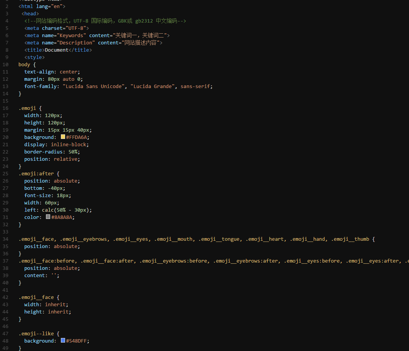Click the UTF-8 charset attribute value
Screen dimensions: 409x351
(x=76, y=28)
